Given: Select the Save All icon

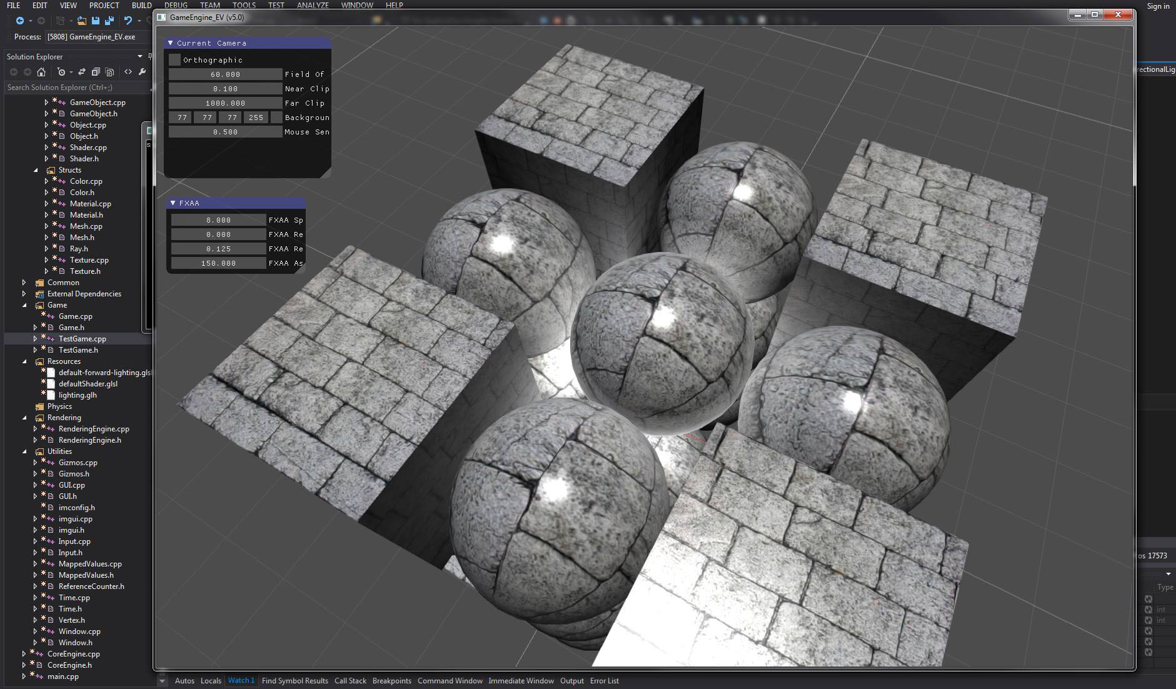Looking at the screenshot, I should (x=109, y=21).
